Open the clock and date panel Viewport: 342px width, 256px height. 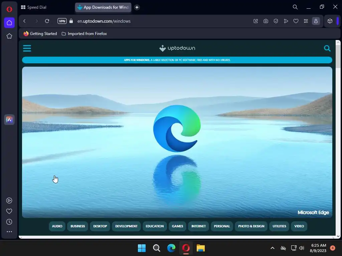tap(318, 248)
